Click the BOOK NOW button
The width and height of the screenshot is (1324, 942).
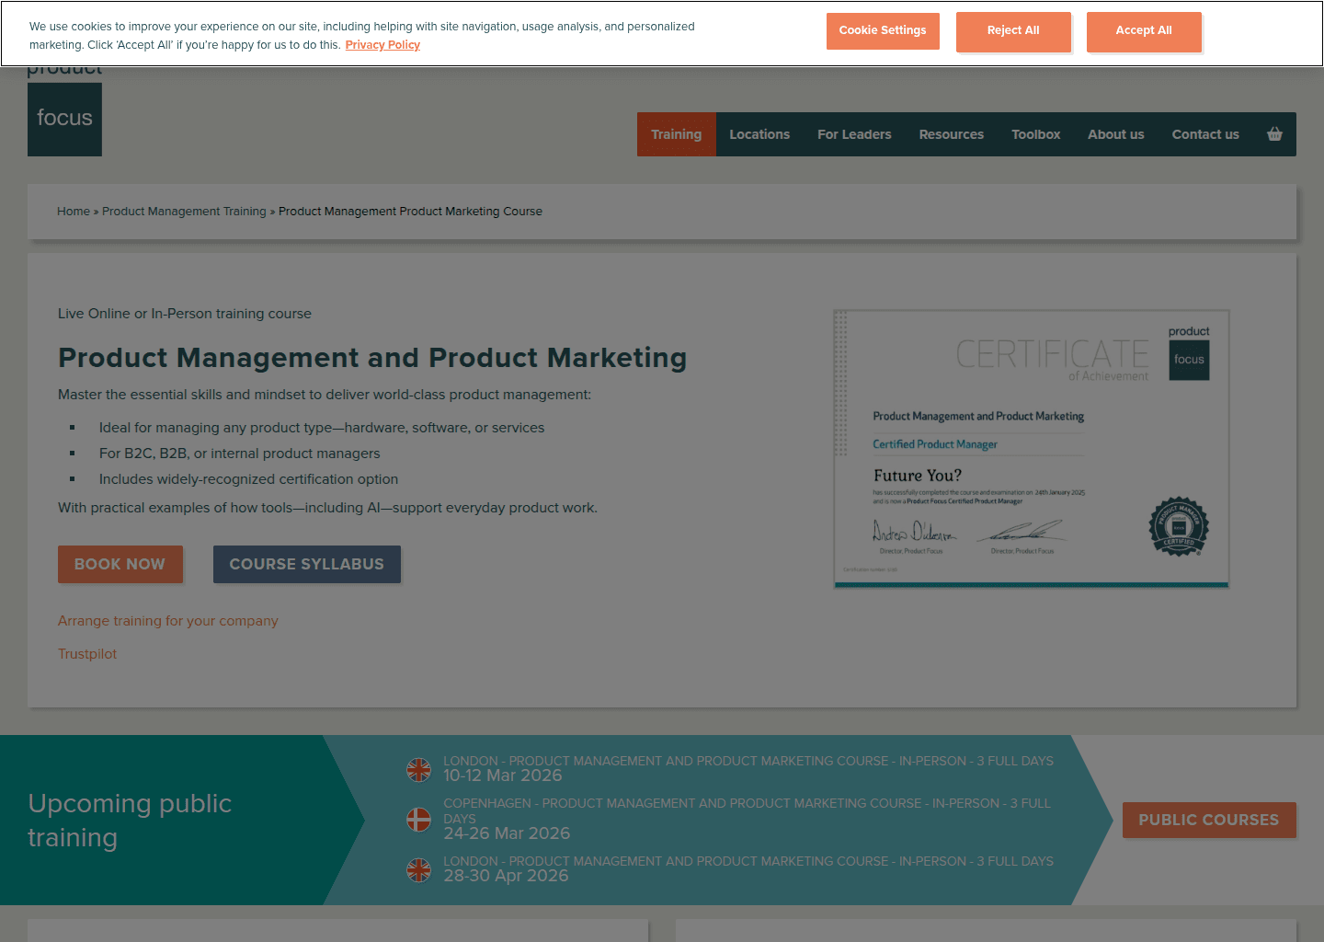[x=120, y=564]
